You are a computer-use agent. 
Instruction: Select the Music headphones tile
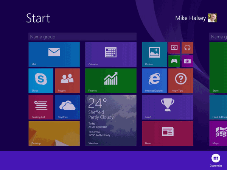pyautogui.click(x=187, y=48)
